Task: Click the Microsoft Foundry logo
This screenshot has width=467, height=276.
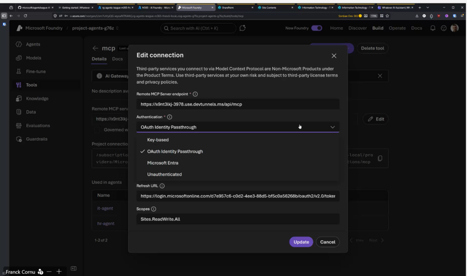Action: tap(19, 28)
